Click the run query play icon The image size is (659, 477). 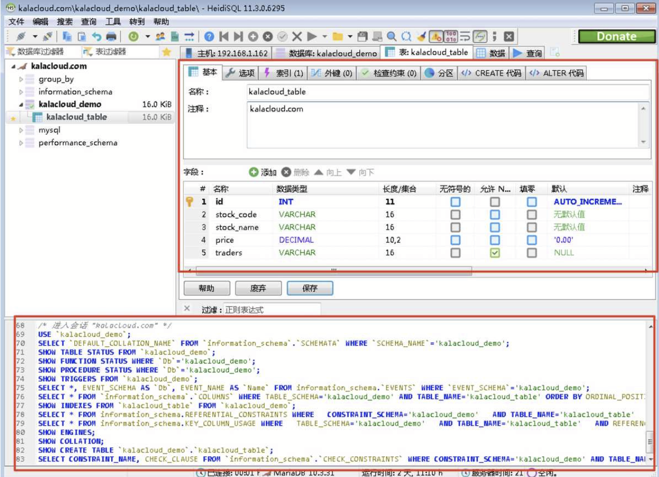pyautogui.click(x=312, y=36)
